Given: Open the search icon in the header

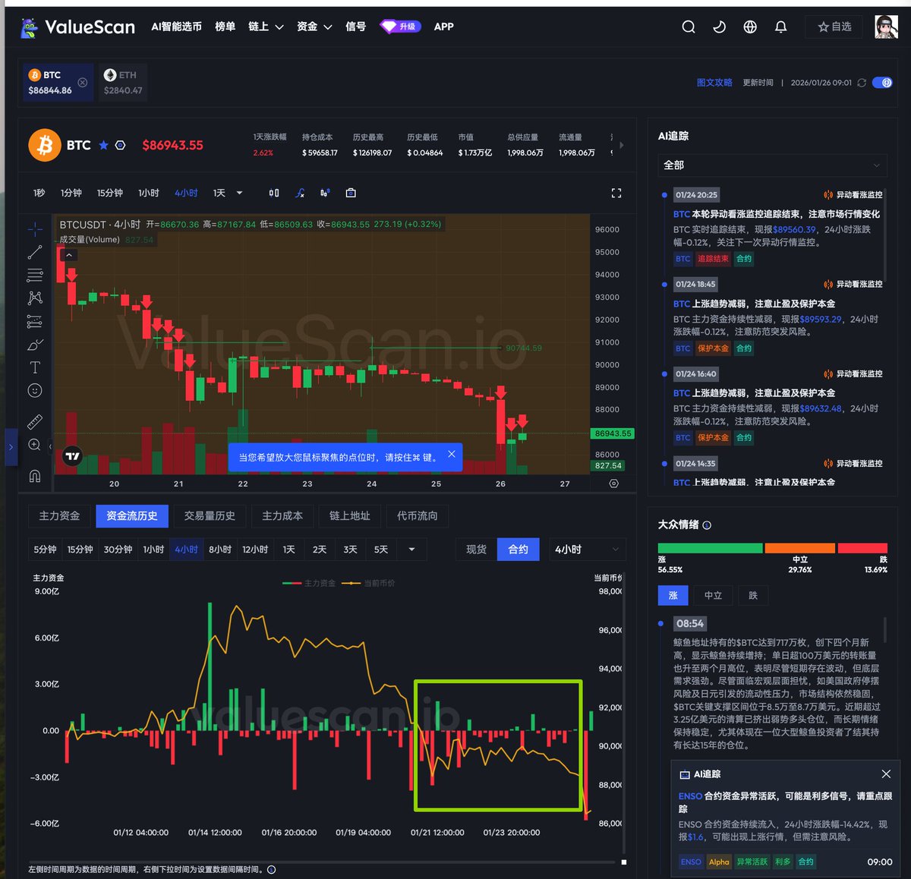Looking at the screenshot, I should pos(689,27).
